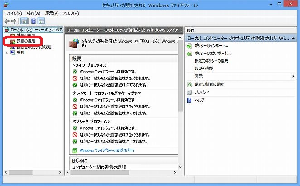This screenshot has width=300, height=186.
Task: Click the center pane vertical scrollbar thumb
Action: point(180,76)
